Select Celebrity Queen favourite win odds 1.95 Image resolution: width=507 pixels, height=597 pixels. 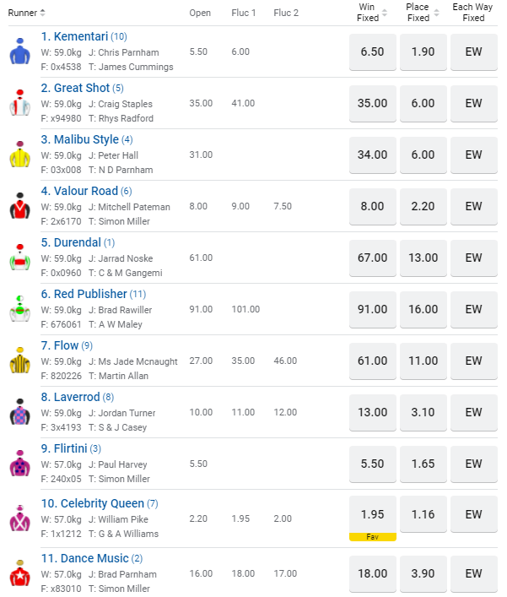tap(373, 514)
